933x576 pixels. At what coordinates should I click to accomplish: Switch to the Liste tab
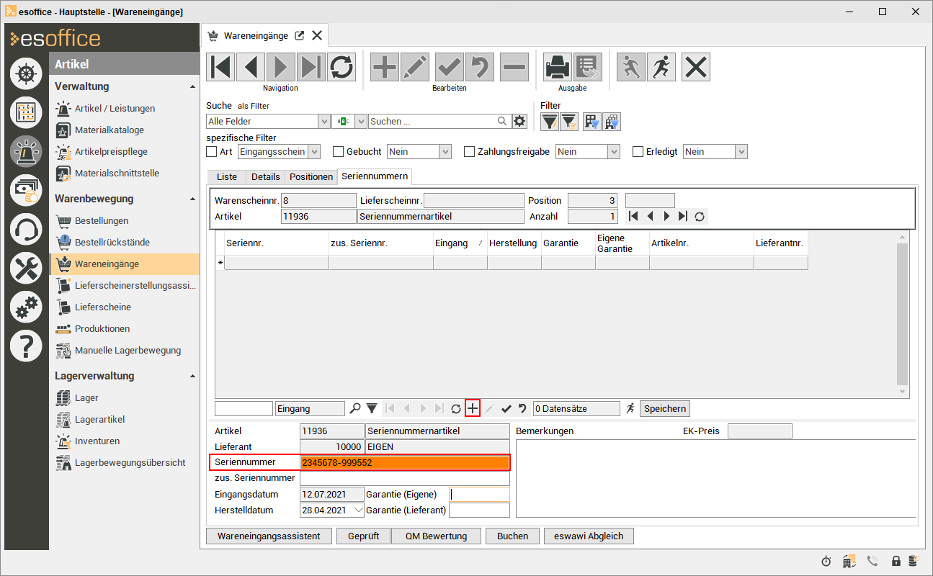(x=226, y=176)
